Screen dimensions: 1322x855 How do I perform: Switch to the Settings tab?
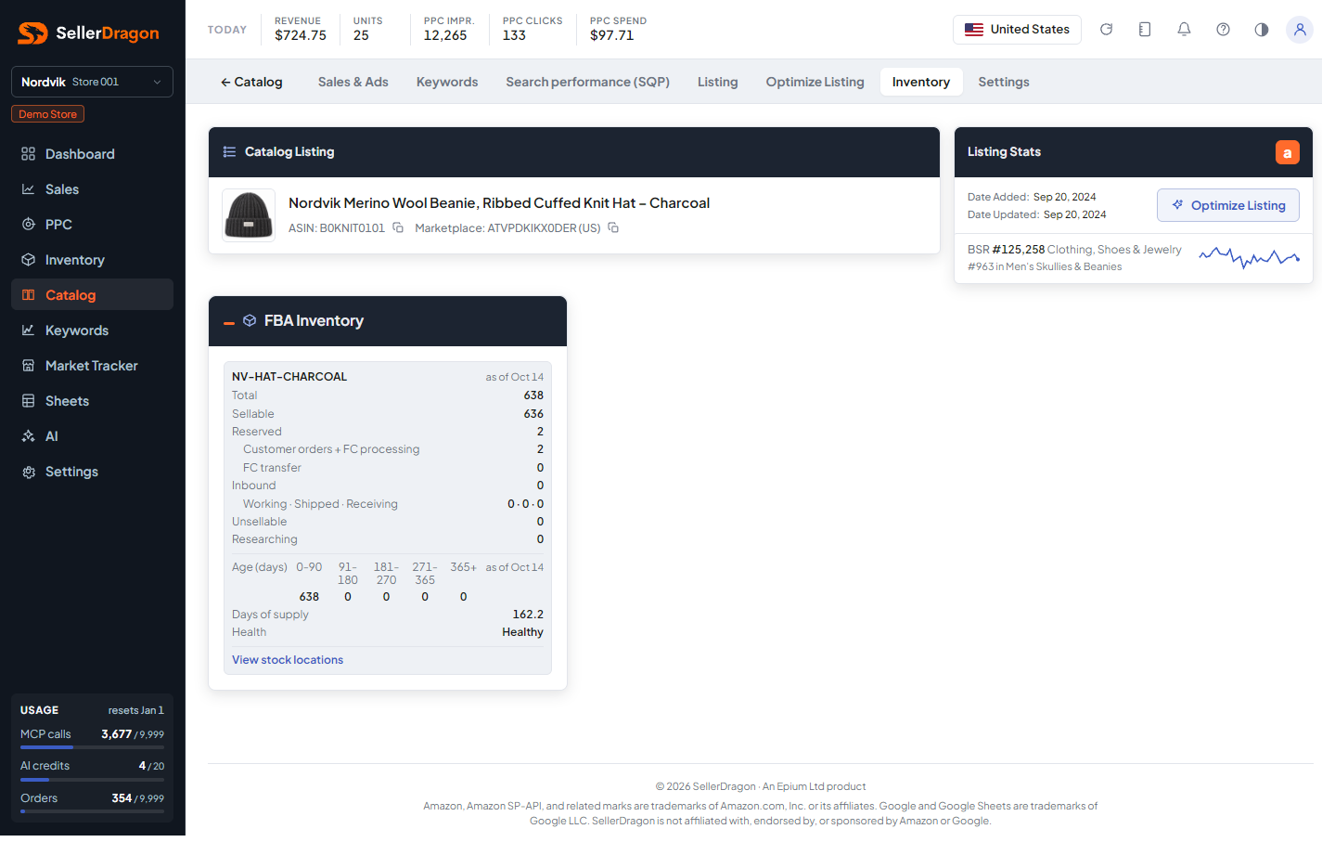(x=1004, y=82)
